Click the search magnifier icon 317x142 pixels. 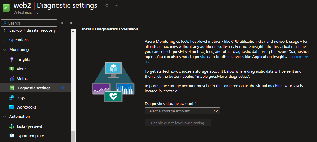(5, 23)
